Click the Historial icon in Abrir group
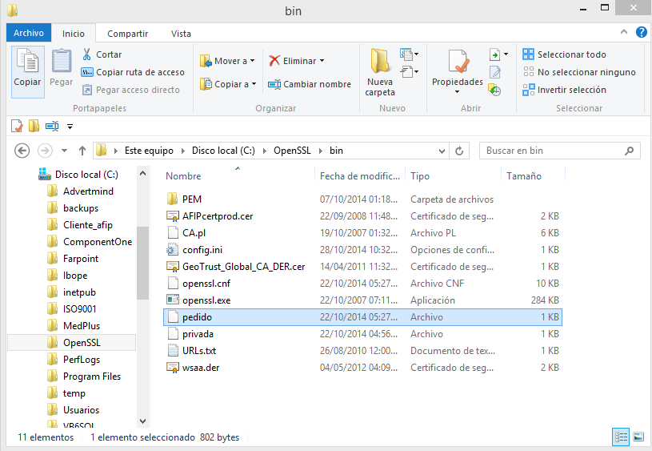The width and height of the screenshot is (652, 451). (494, 90)
